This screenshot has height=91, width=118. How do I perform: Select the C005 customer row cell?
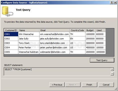click(x=11, y=52)
